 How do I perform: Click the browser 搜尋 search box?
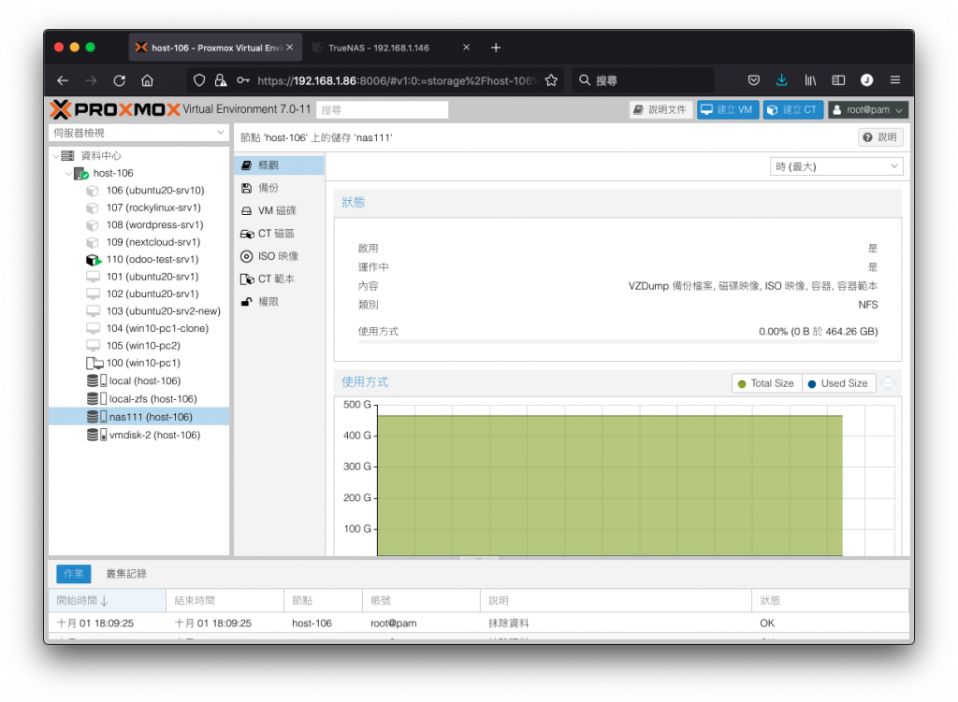pyautogui.click(x=643, y=80)
